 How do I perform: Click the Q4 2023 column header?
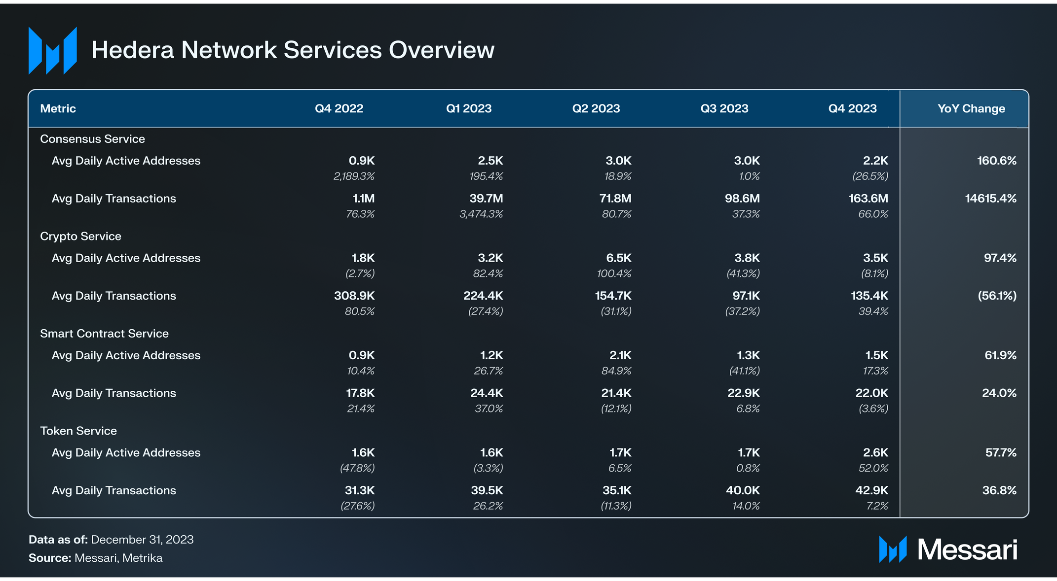point(852,109)
